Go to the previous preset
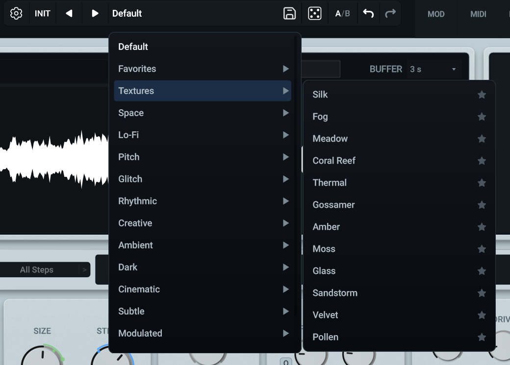Image resolution: width=510 pixels, height=365 pixels. tap(69, 13)
